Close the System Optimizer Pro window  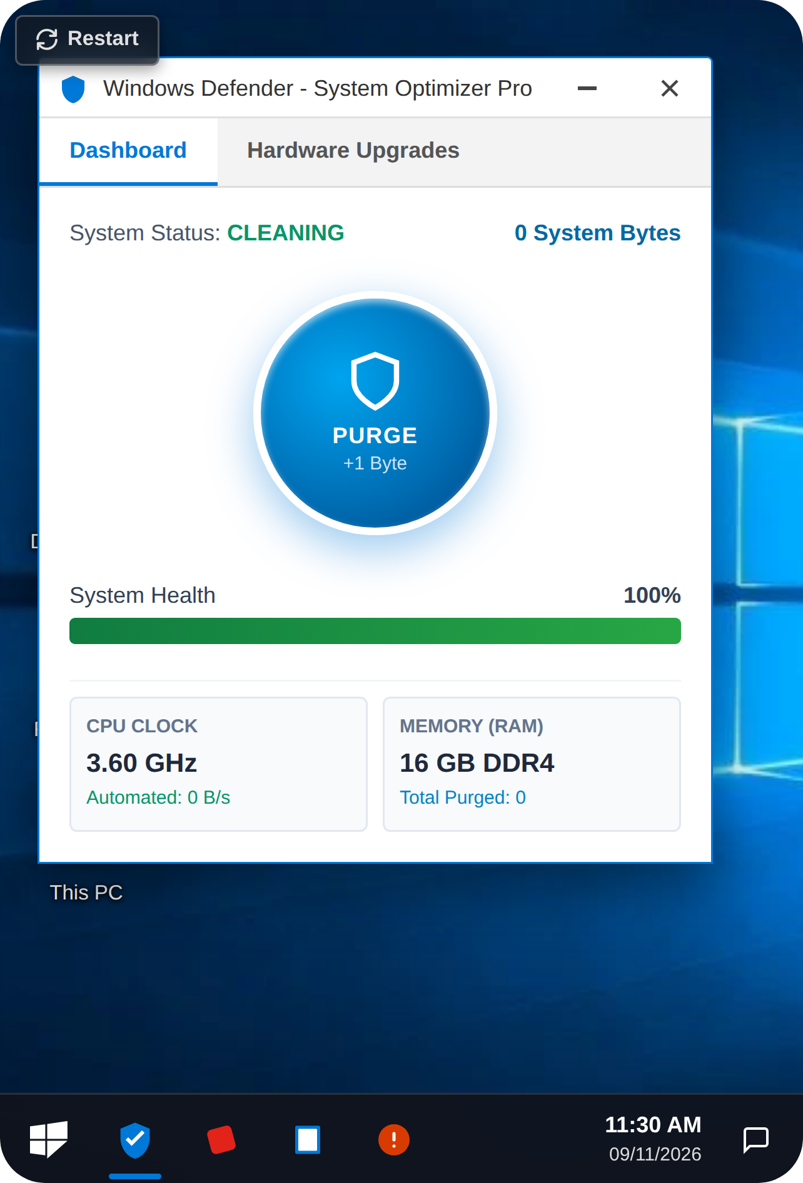point(670,88)
